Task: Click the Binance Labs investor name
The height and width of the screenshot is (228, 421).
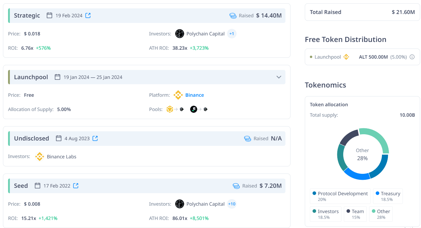Action: click(61, 157)
